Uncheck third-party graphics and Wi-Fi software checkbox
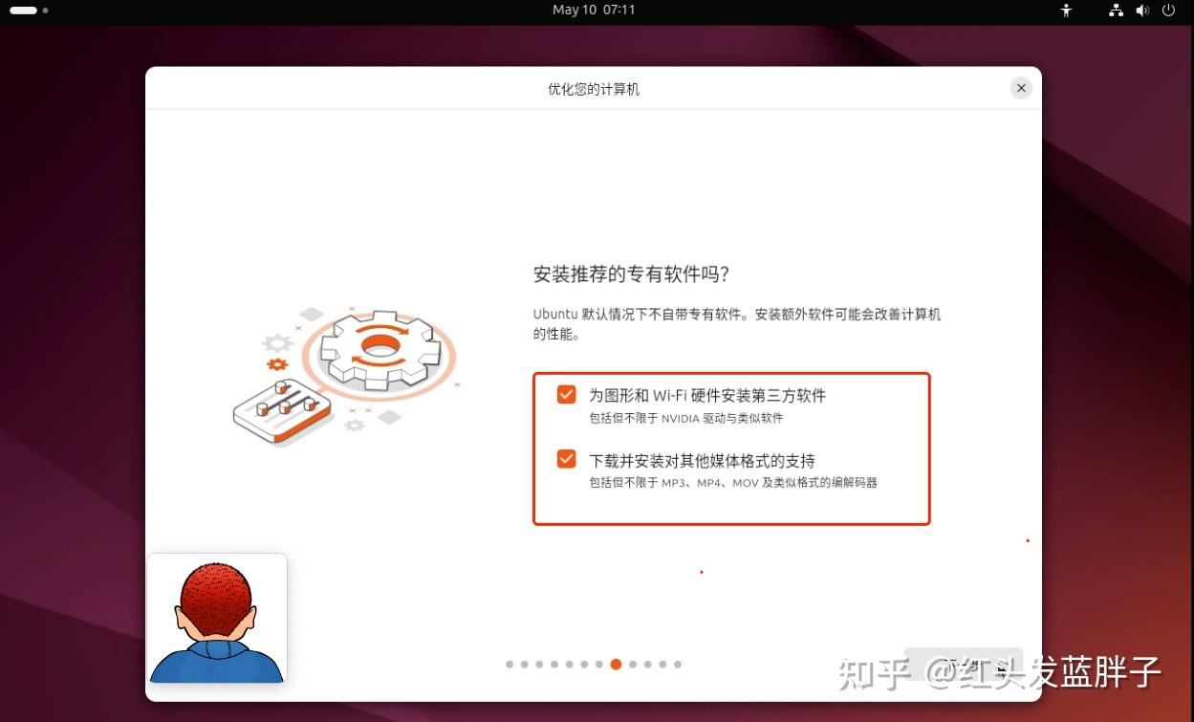1194x722 pixels. coord(567,394)
